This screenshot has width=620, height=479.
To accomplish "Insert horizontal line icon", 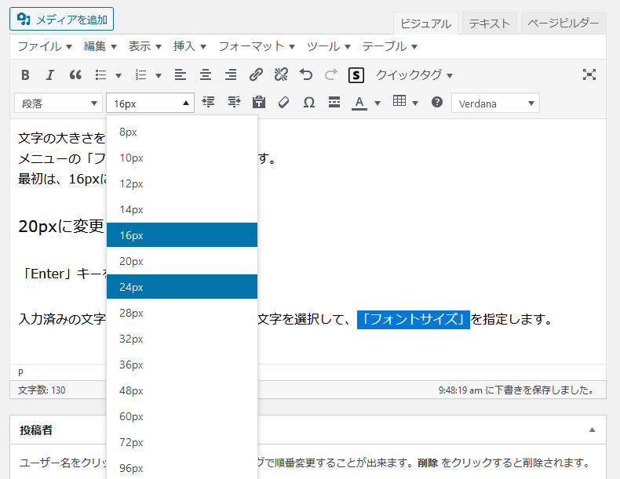I will click(334, 103).
